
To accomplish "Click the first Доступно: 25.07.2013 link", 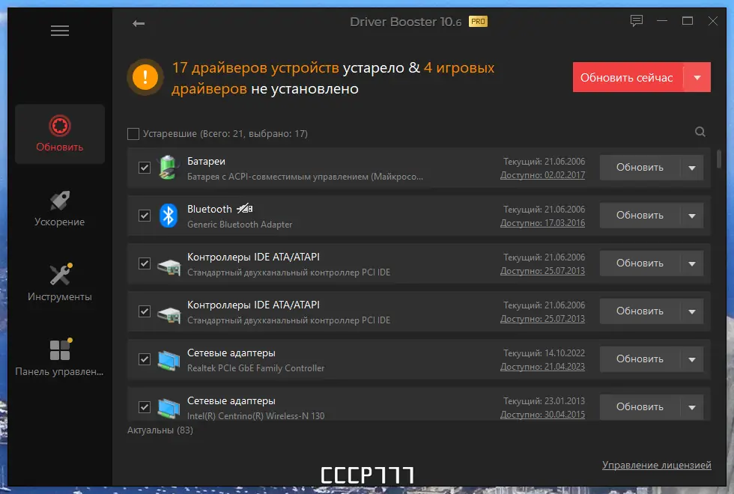I will 542,271.
